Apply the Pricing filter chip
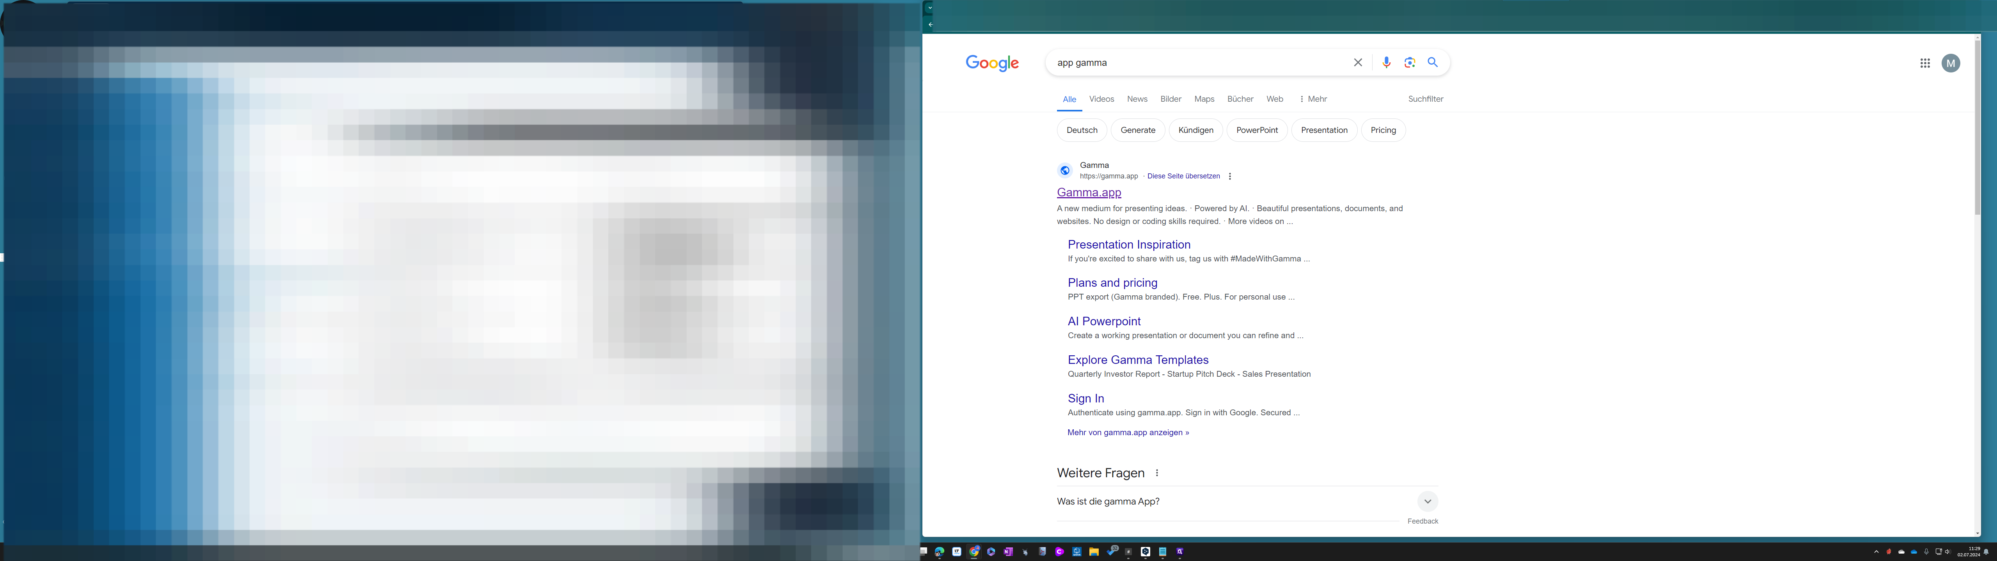The image size is (1997, 561). tap(1383, 130)
